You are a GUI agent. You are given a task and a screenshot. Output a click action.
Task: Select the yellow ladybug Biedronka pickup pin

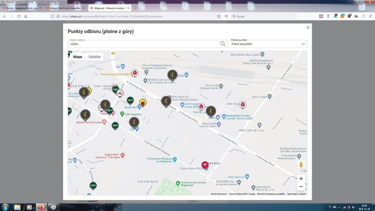point(143,103)
